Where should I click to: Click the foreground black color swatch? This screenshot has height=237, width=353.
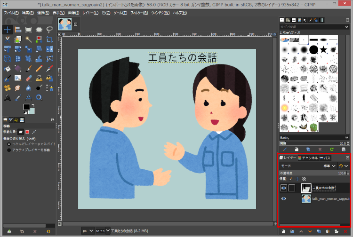click(x=27, y=107)
